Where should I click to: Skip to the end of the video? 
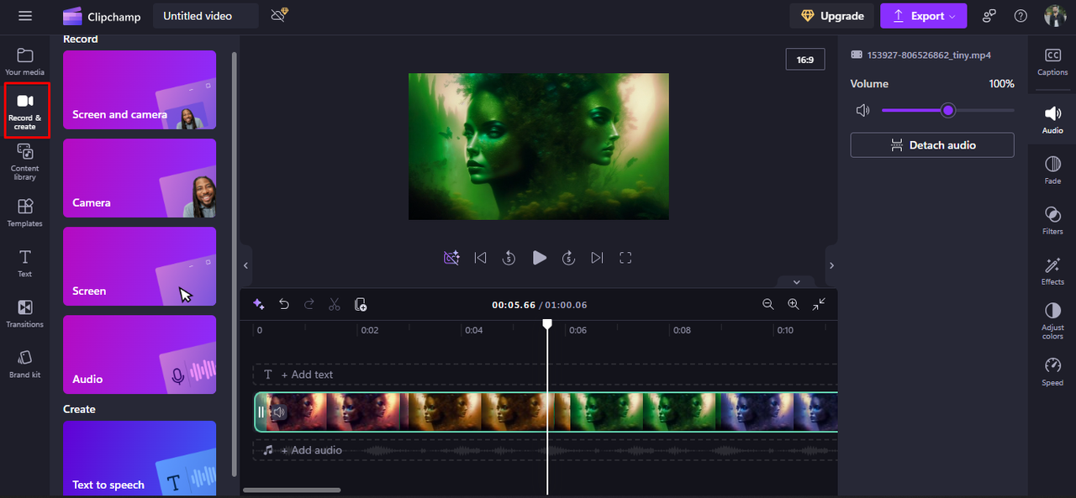pyautogui.click(x=597, y=258)
